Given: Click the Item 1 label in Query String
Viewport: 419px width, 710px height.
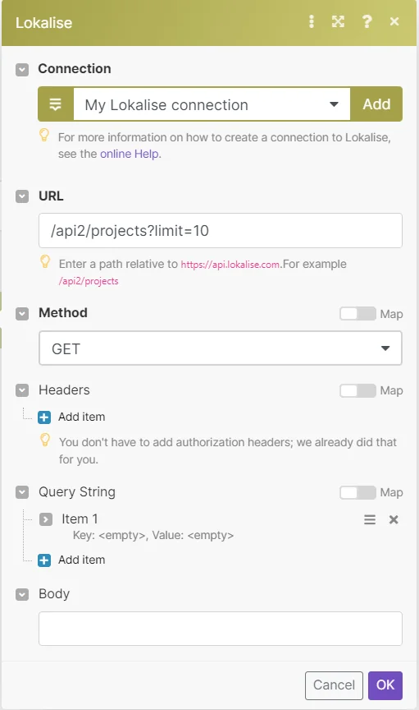Looking at the screenshot, I should (80, 519).
